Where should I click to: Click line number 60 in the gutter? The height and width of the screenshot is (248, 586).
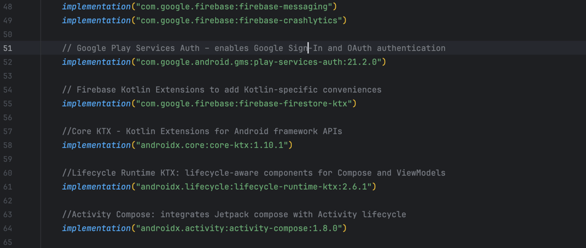pyautogui.click(x=7, y=173)
